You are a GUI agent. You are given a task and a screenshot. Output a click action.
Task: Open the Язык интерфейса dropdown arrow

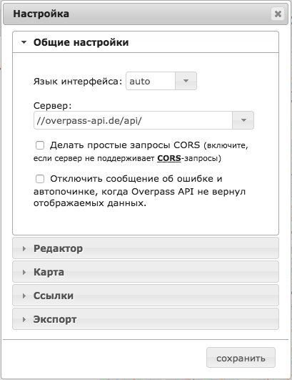pyautogui.click(x=186, y=81)
